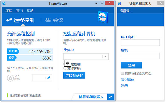The height and width of the screenshot is (103, 166).
Task: Click the 控制远程计算机 heading
Action: click(79, 34)
